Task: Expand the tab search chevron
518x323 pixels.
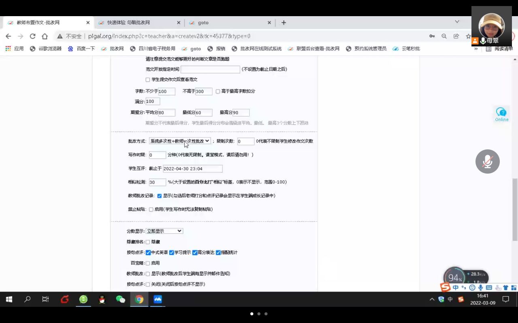Action: click(x=457, y=22)
